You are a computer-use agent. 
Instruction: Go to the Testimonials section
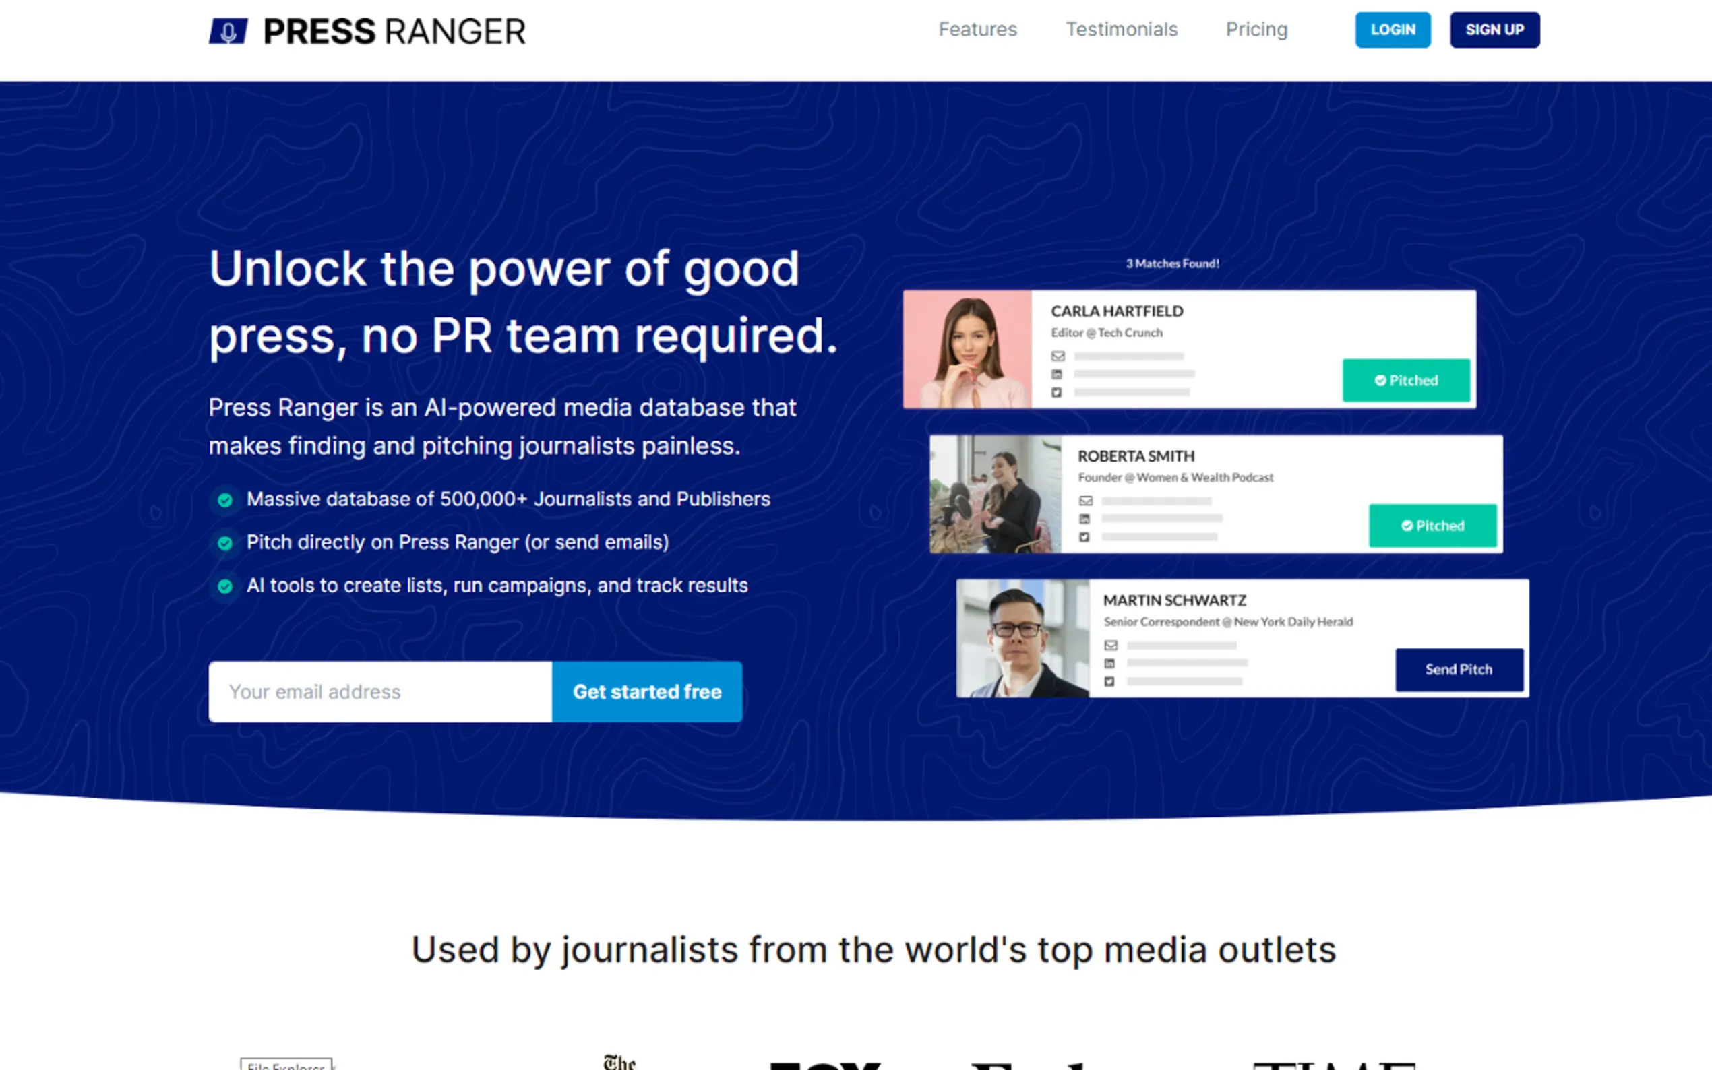[1121, 30]
